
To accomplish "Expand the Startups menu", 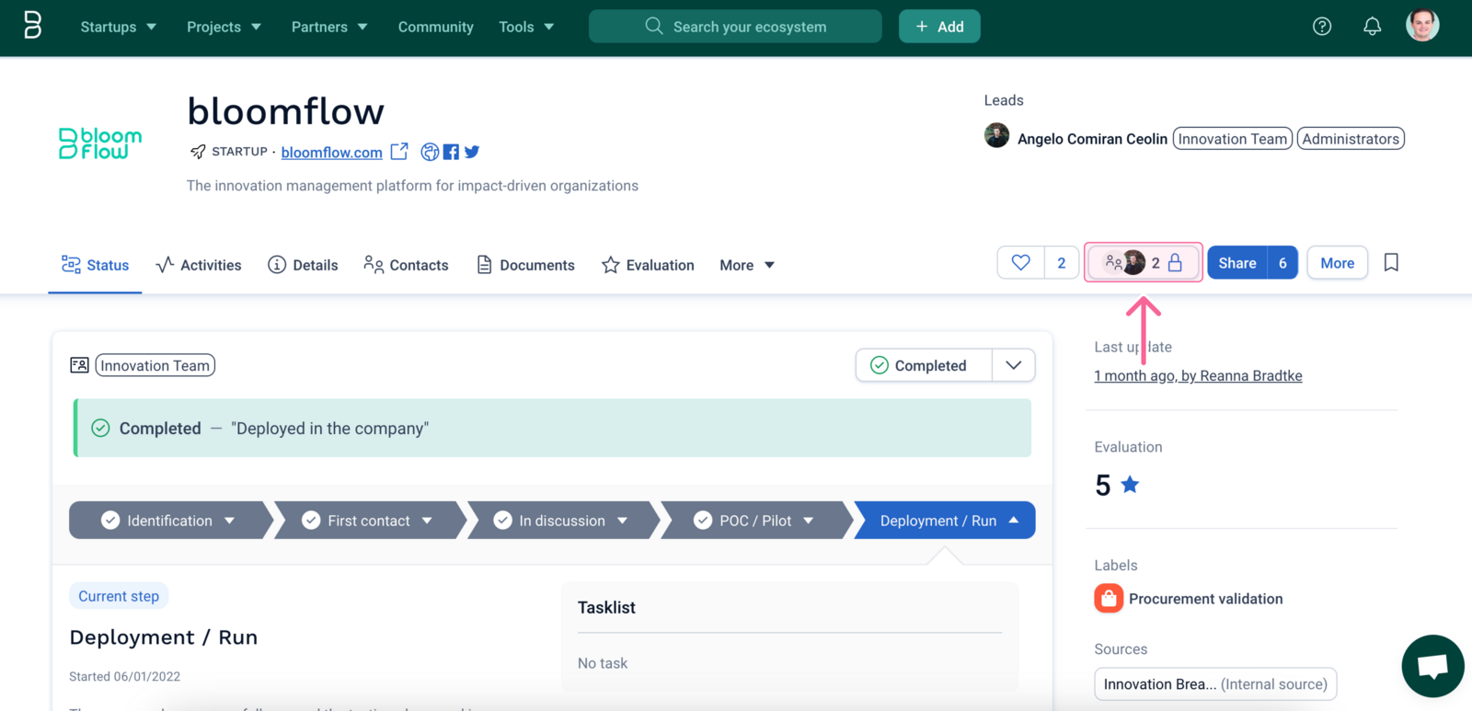I will (x=118, y=27).
